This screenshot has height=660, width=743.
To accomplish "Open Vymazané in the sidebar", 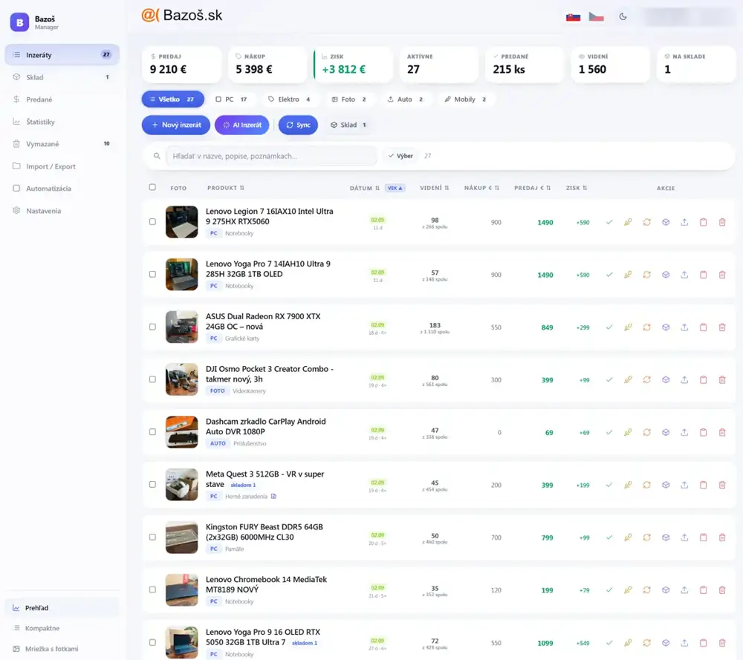I will pyautogui.click(x=62, y=144).
